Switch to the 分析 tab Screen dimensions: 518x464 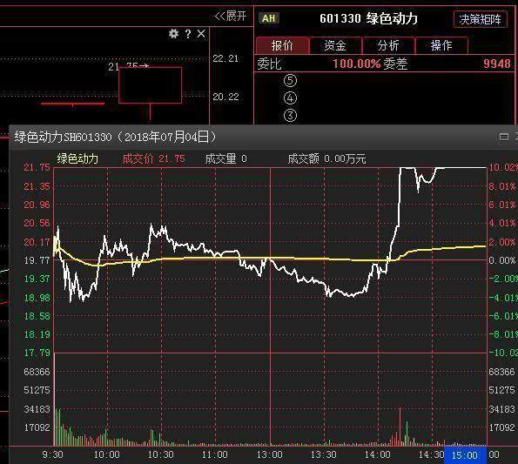388,45
